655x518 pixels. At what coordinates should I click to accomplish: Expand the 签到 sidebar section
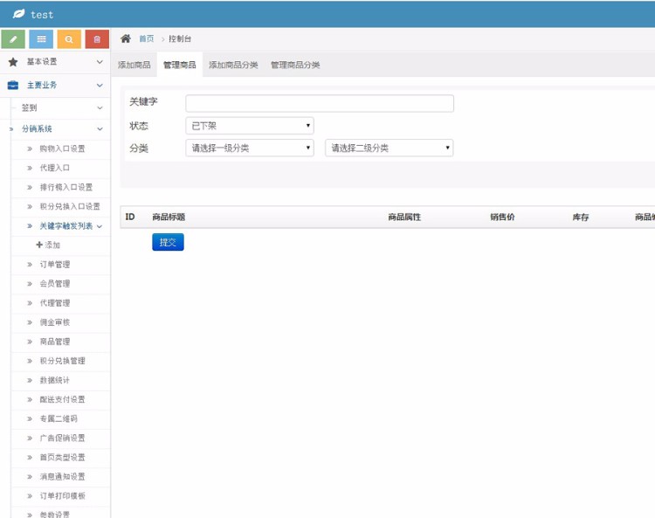(x=99, y=108)
